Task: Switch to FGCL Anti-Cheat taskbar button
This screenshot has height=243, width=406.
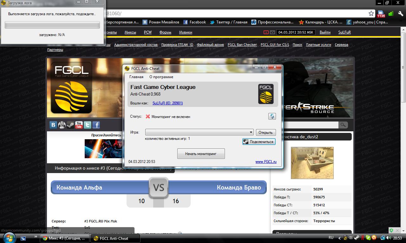Action: (x=115, y=238)
